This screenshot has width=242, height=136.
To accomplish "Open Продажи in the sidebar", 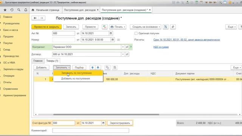I will (8, 37).
